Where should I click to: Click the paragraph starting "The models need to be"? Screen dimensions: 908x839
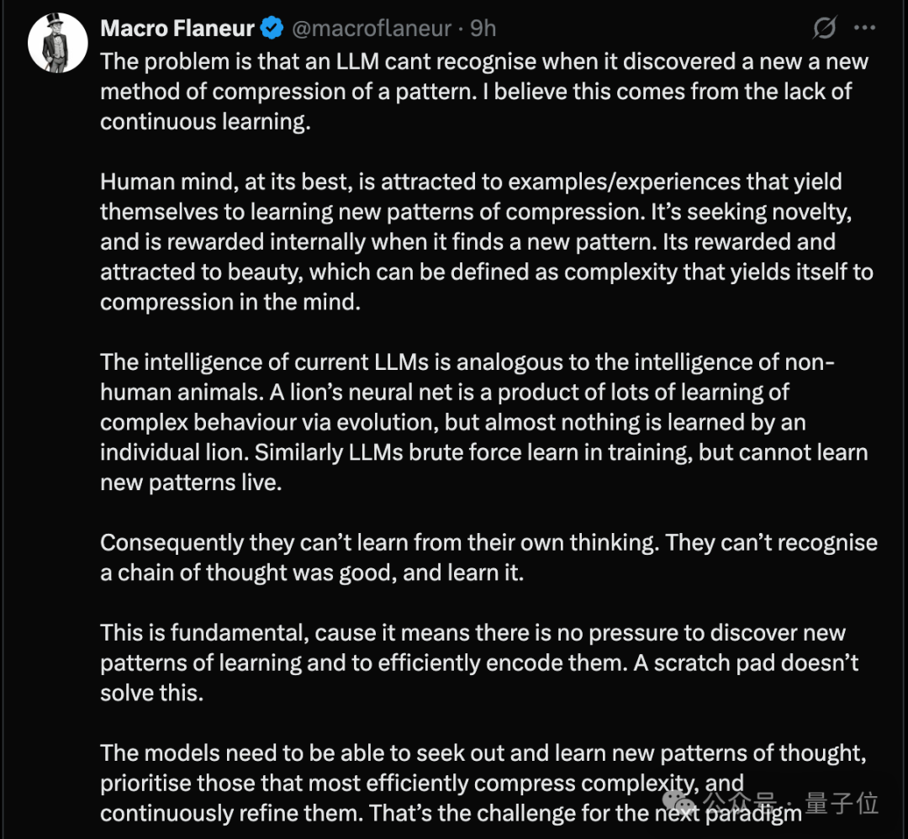(483, 783)
